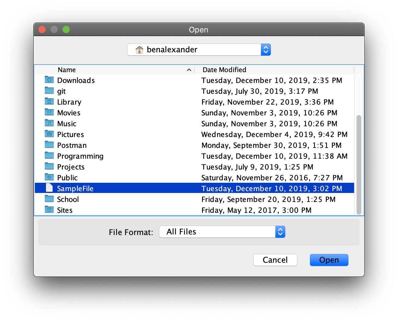
Task: Select the Postman folder name
Action: point(72,145)
